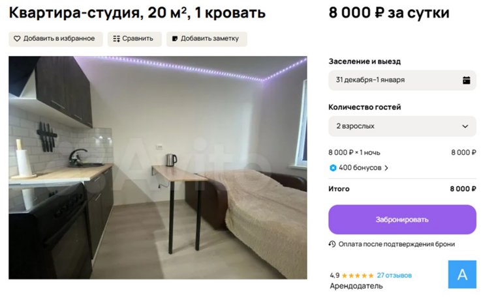
Task: Open the 400 бонусов link
Action: coord(360,168)
